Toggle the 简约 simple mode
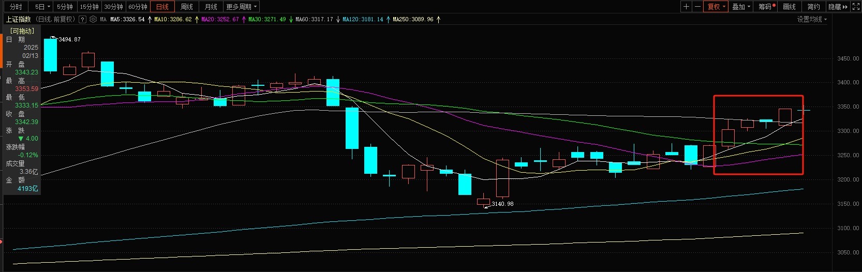This screenshot has height=272, width=862. [x=814, y=7]
